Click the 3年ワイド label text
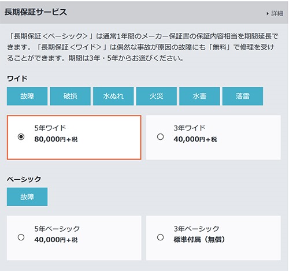289x271 pixels. click(x=190, y=128)
